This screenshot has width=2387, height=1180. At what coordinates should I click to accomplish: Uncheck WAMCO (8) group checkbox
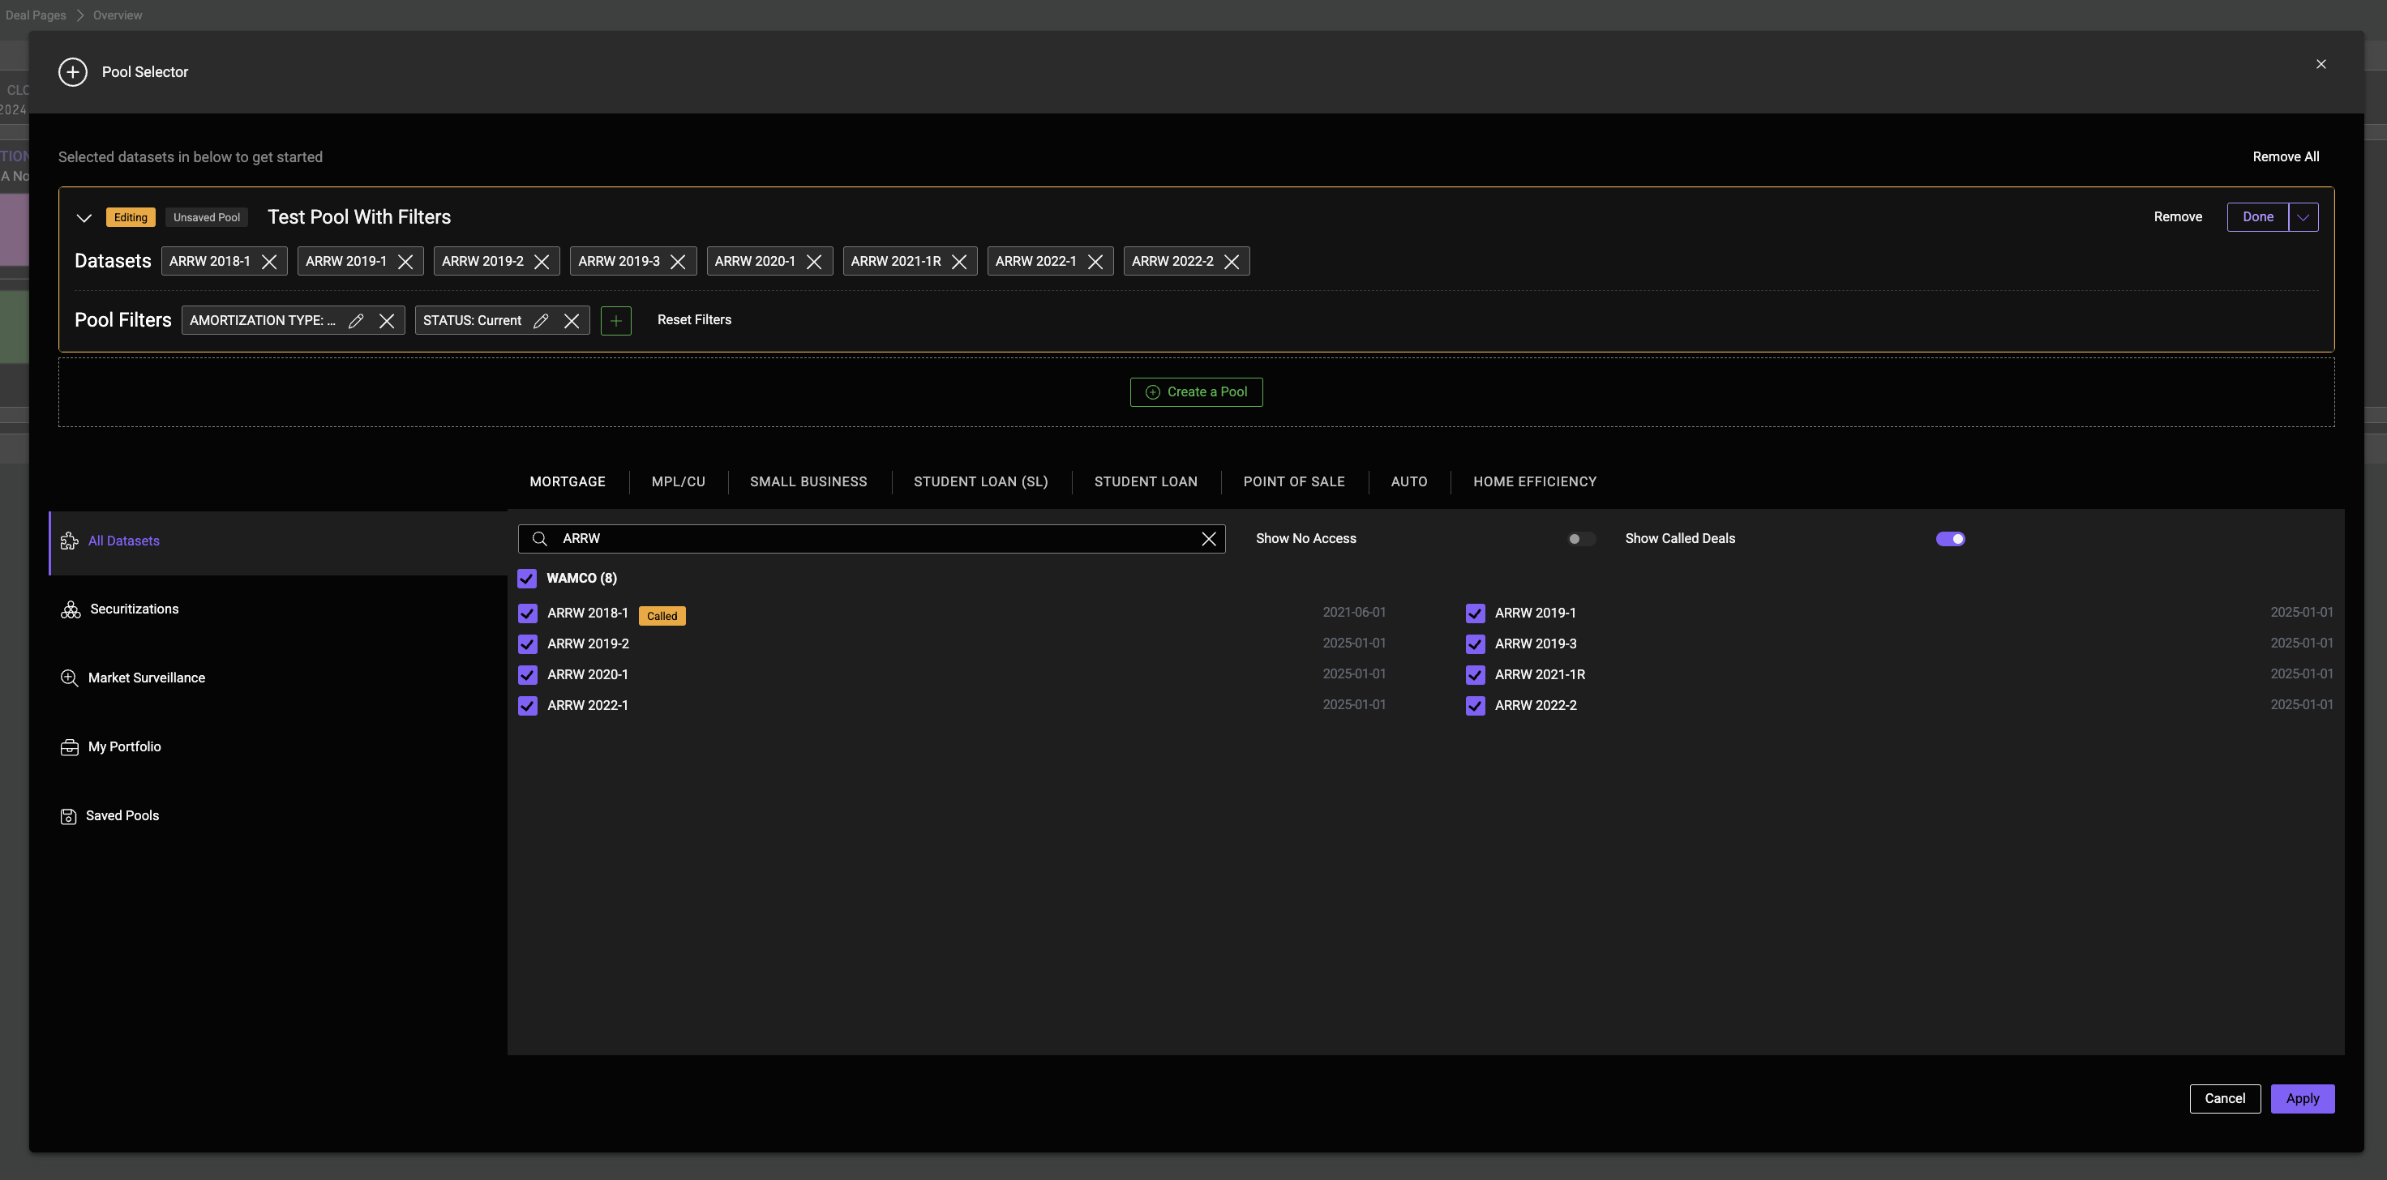coord(526,579)
